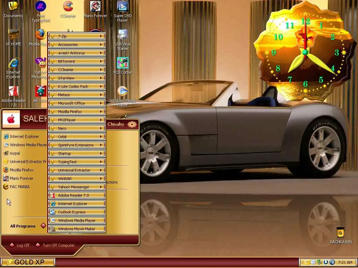Open the KACHRA BIN recycle bin
Viewport: 358px width, 268px height.
coord(341,236)
